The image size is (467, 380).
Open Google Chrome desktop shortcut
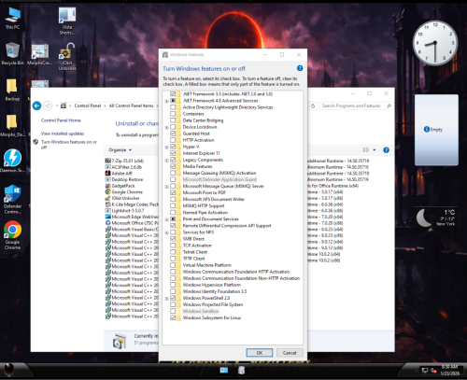coord(12,235)
